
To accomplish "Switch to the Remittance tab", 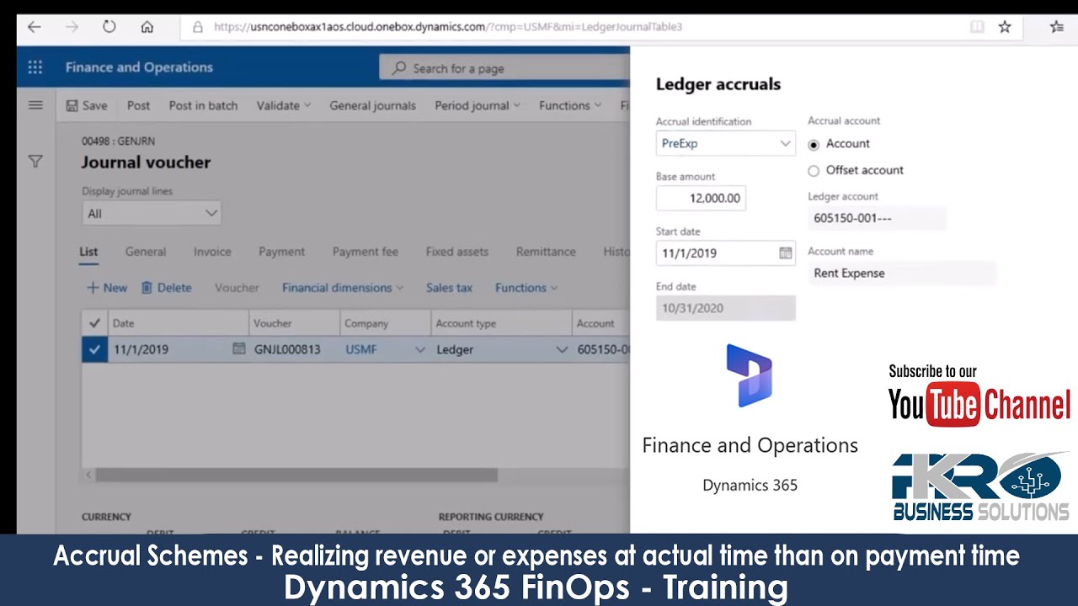I will tap(546, 252).
